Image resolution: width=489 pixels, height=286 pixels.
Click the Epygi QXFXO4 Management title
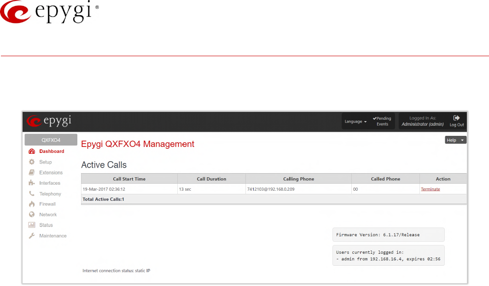pyautogui.click(x=138, y=144)
